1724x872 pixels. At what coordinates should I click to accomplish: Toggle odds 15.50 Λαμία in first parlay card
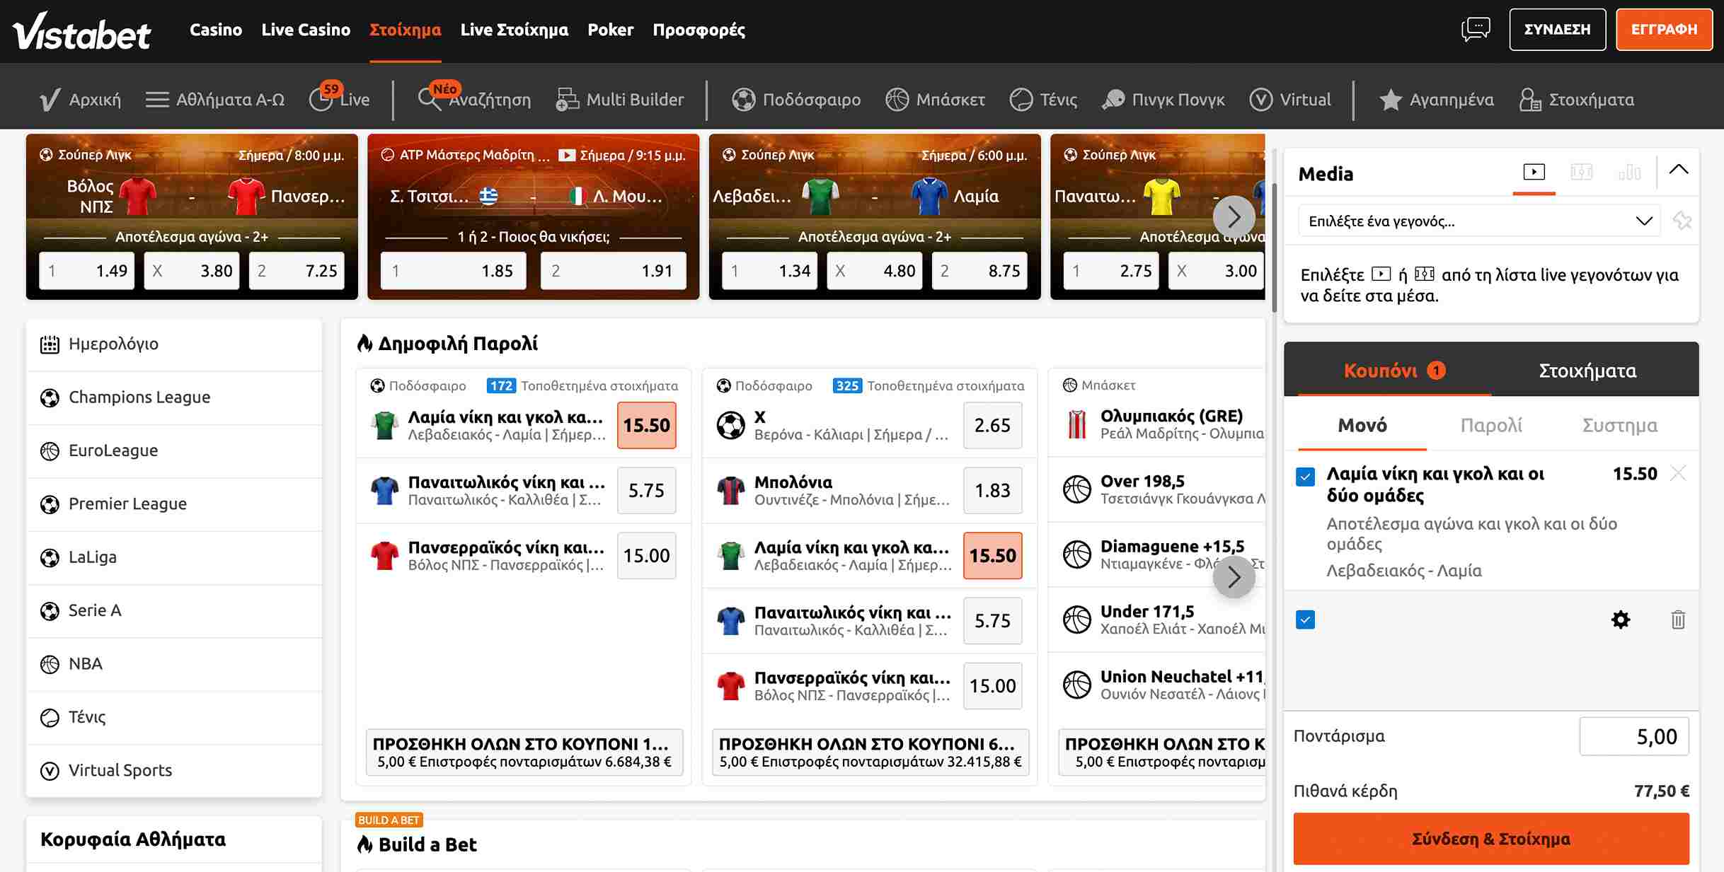coord(646,425)
